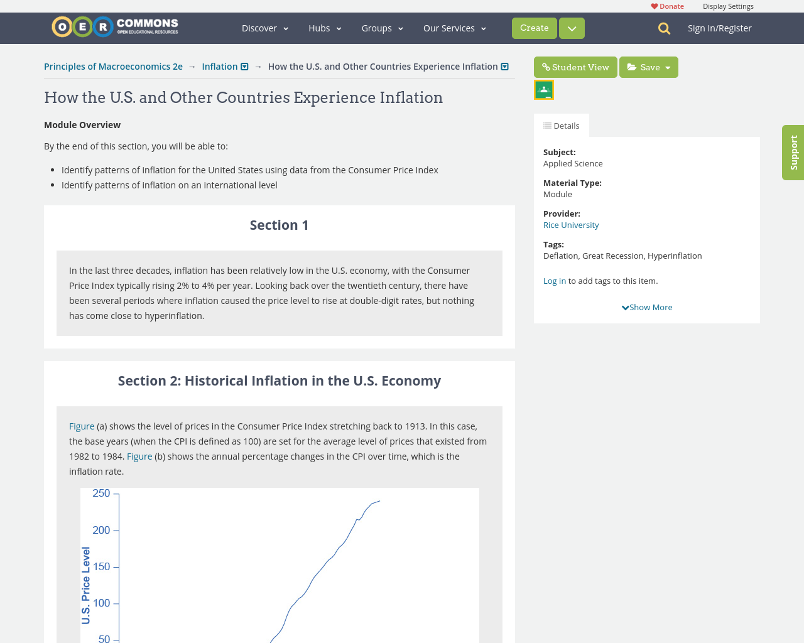Screen dimensions: 804x643
Task: Expand the Hubs menu
Action: pyautogui.click(x=325, y=28)
